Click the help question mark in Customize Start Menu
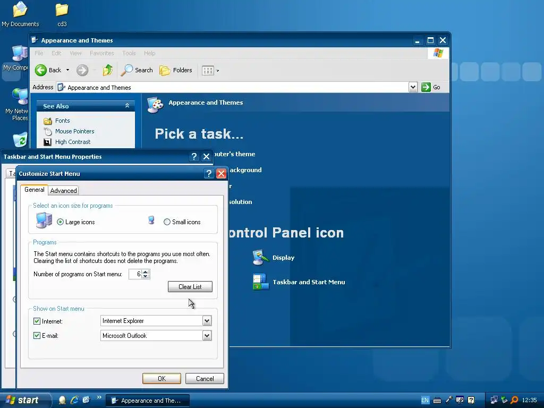This screenshot has height=408, width=544. (x=208, y=174)
